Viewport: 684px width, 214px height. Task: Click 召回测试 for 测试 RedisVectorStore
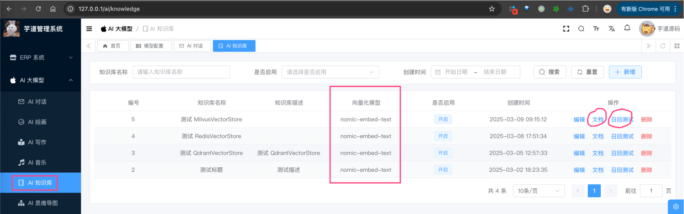(x=622, y=136)
